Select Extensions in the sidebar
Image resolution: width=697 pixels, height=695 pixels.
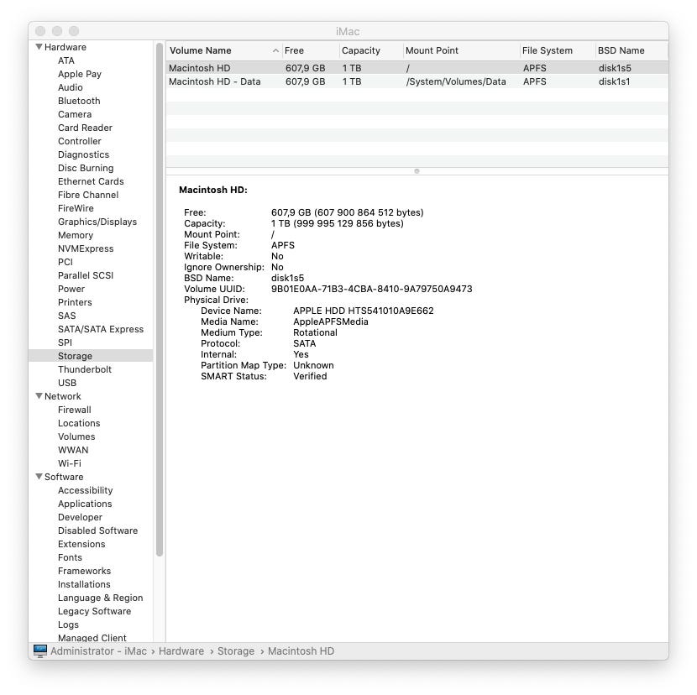tap(81, 543)
